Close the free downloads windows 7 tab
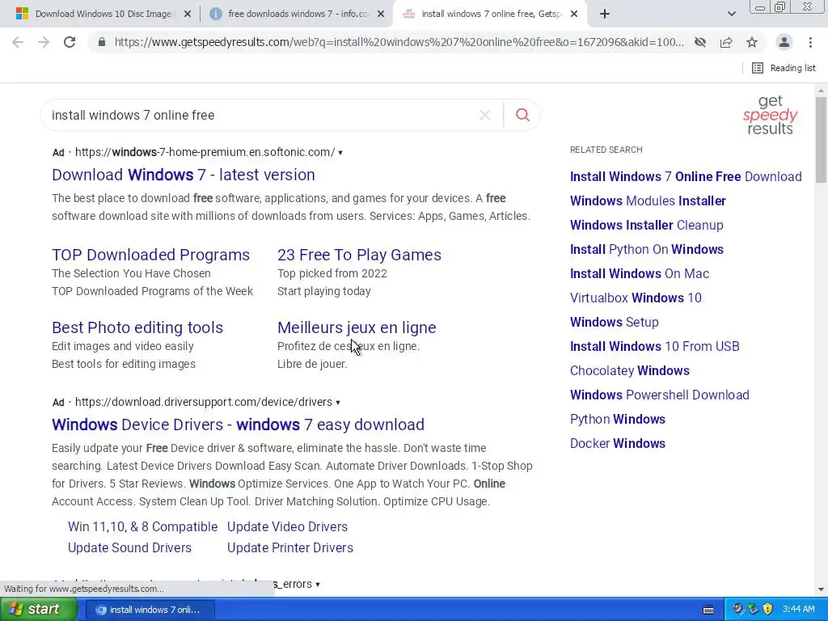 point(381,15)
